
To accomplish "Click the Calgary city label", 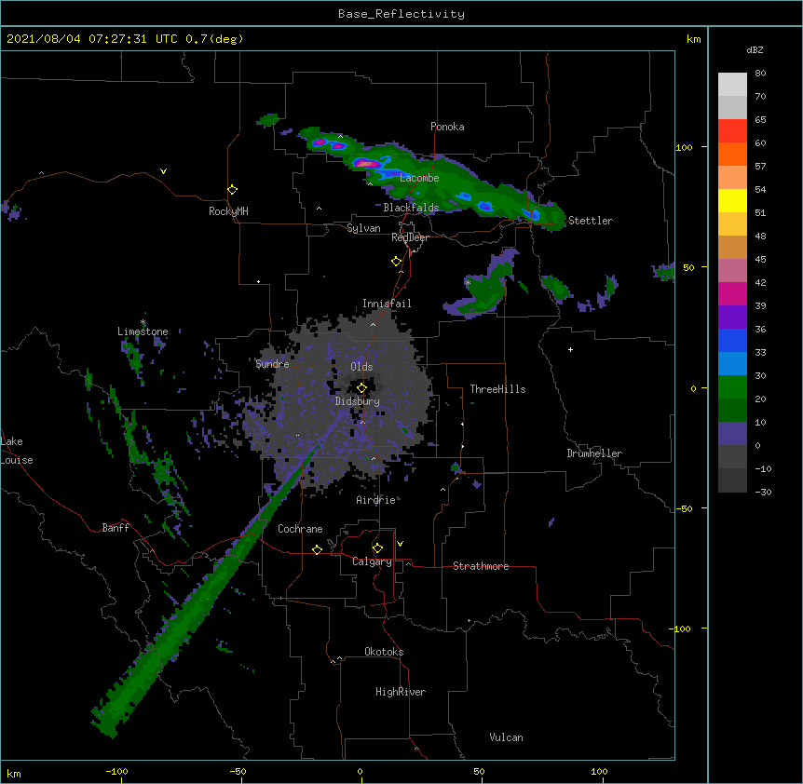I will coord(373,561).
